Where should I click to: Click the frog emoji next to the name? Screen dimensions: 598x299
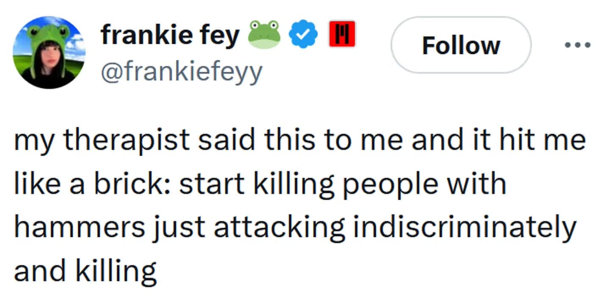(264, 34)
